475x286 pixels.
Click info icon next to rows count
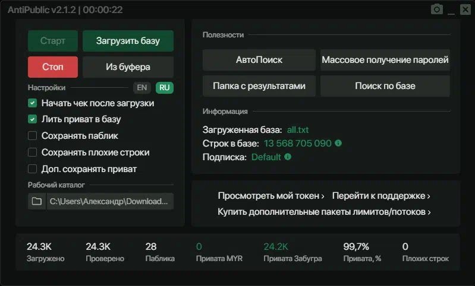pos(338,143)
